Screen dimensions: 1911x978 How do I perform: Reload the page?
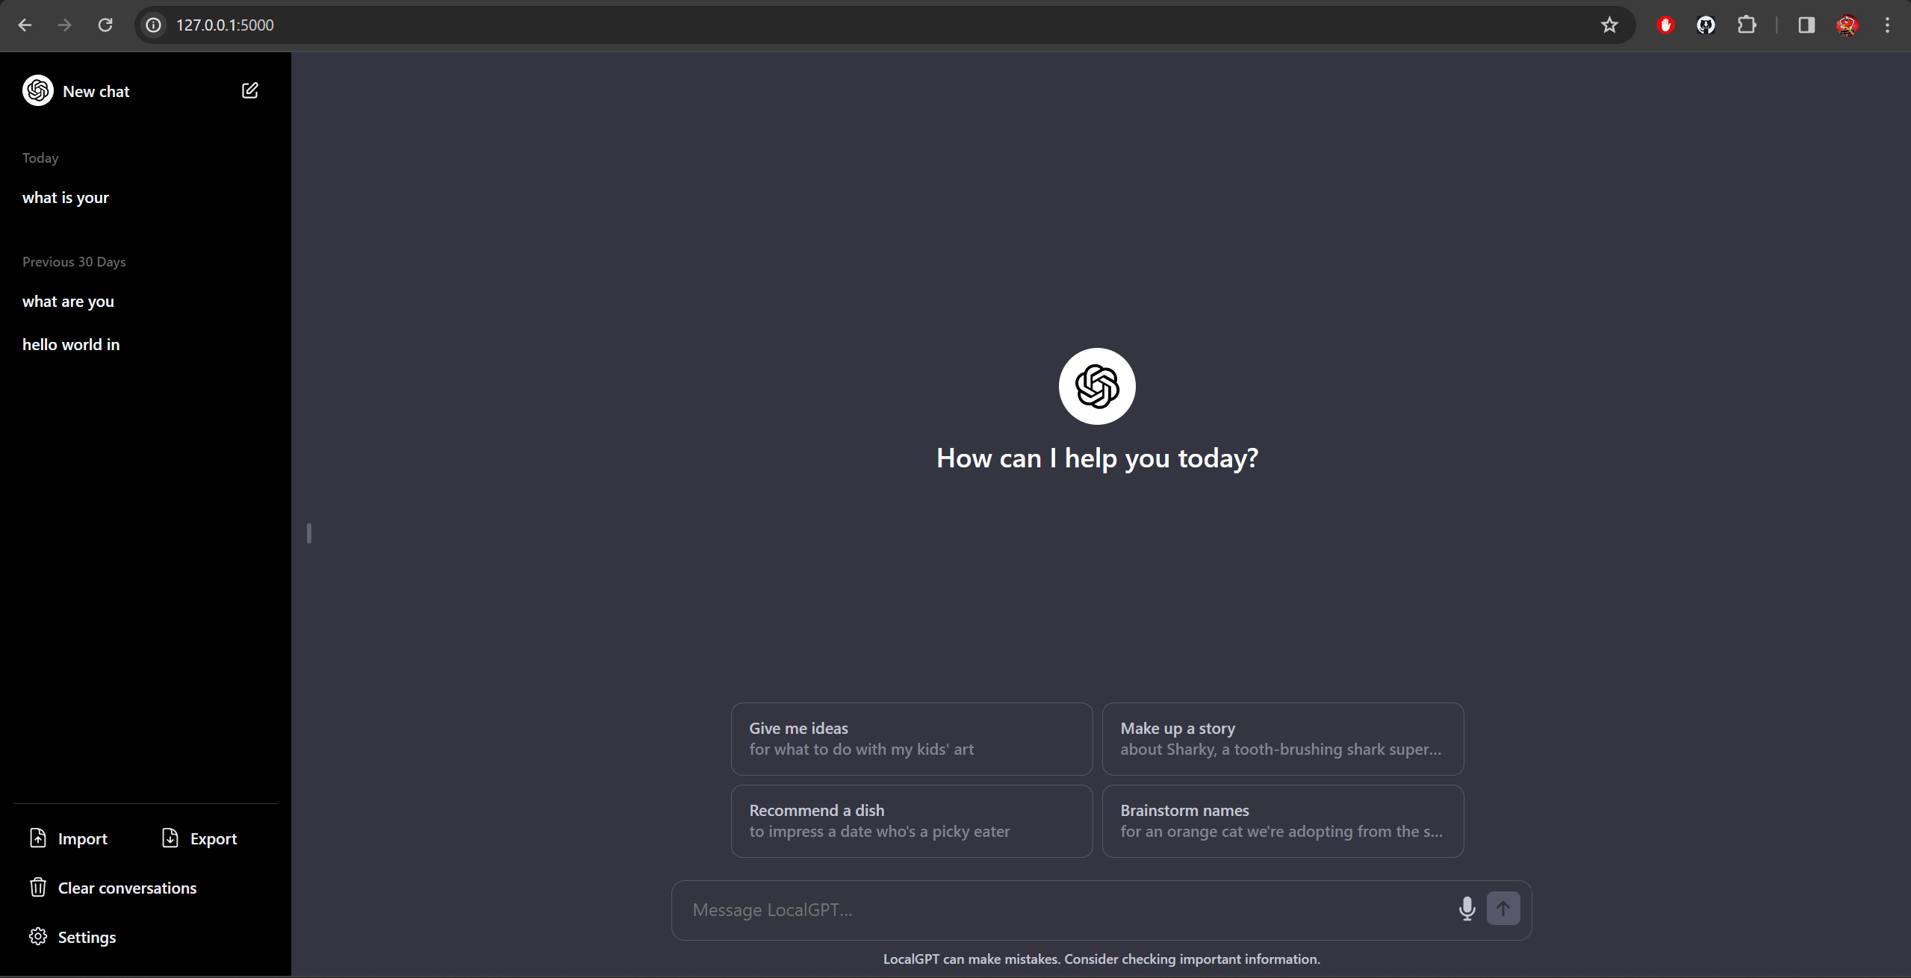pos(105,25)
